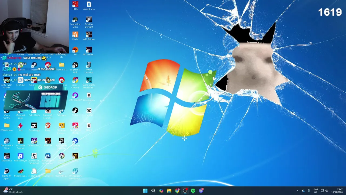Open the MasterPlus icon

click(7, 157)
